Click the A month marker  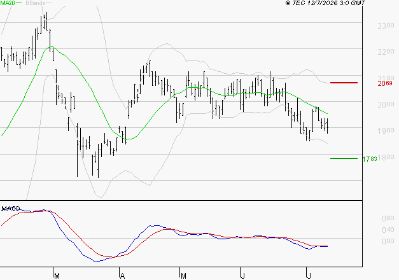tap(122, 276)
